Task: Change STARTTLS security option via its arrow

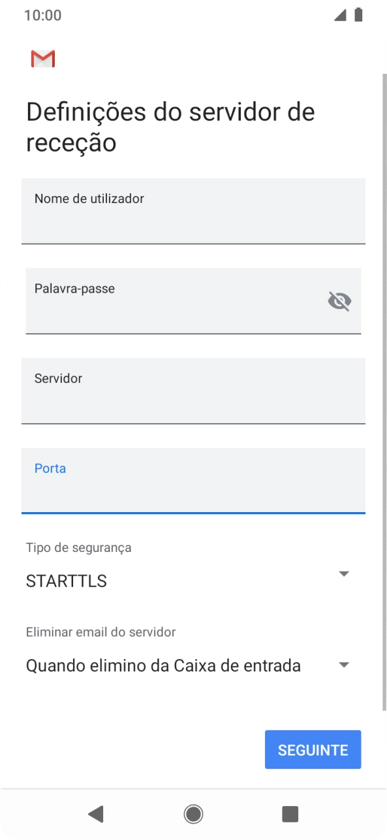Action: click(x=344, y=573)
